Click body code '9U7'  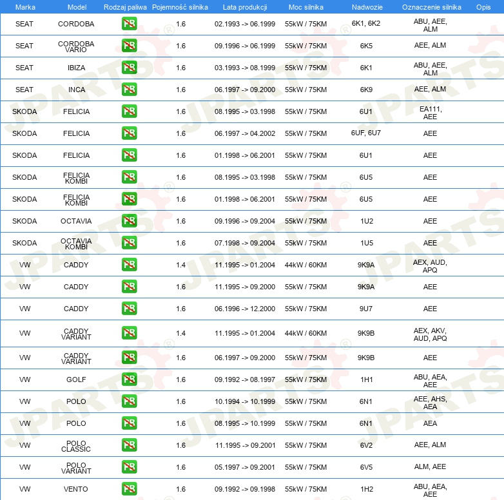[366, 309]
